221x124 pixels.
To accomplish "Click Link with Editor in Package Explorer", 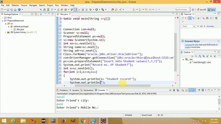I will pos(36,14).
